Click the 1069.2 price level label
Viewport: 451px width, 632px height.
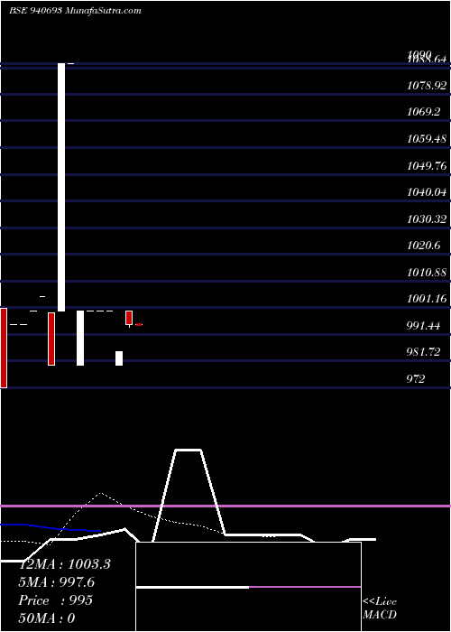click(x=423, y=112)
